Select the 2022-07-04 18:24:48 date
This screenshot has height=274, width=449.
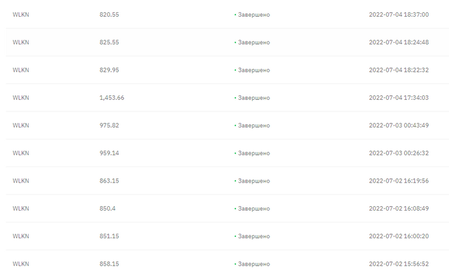[x=398, y=42]
